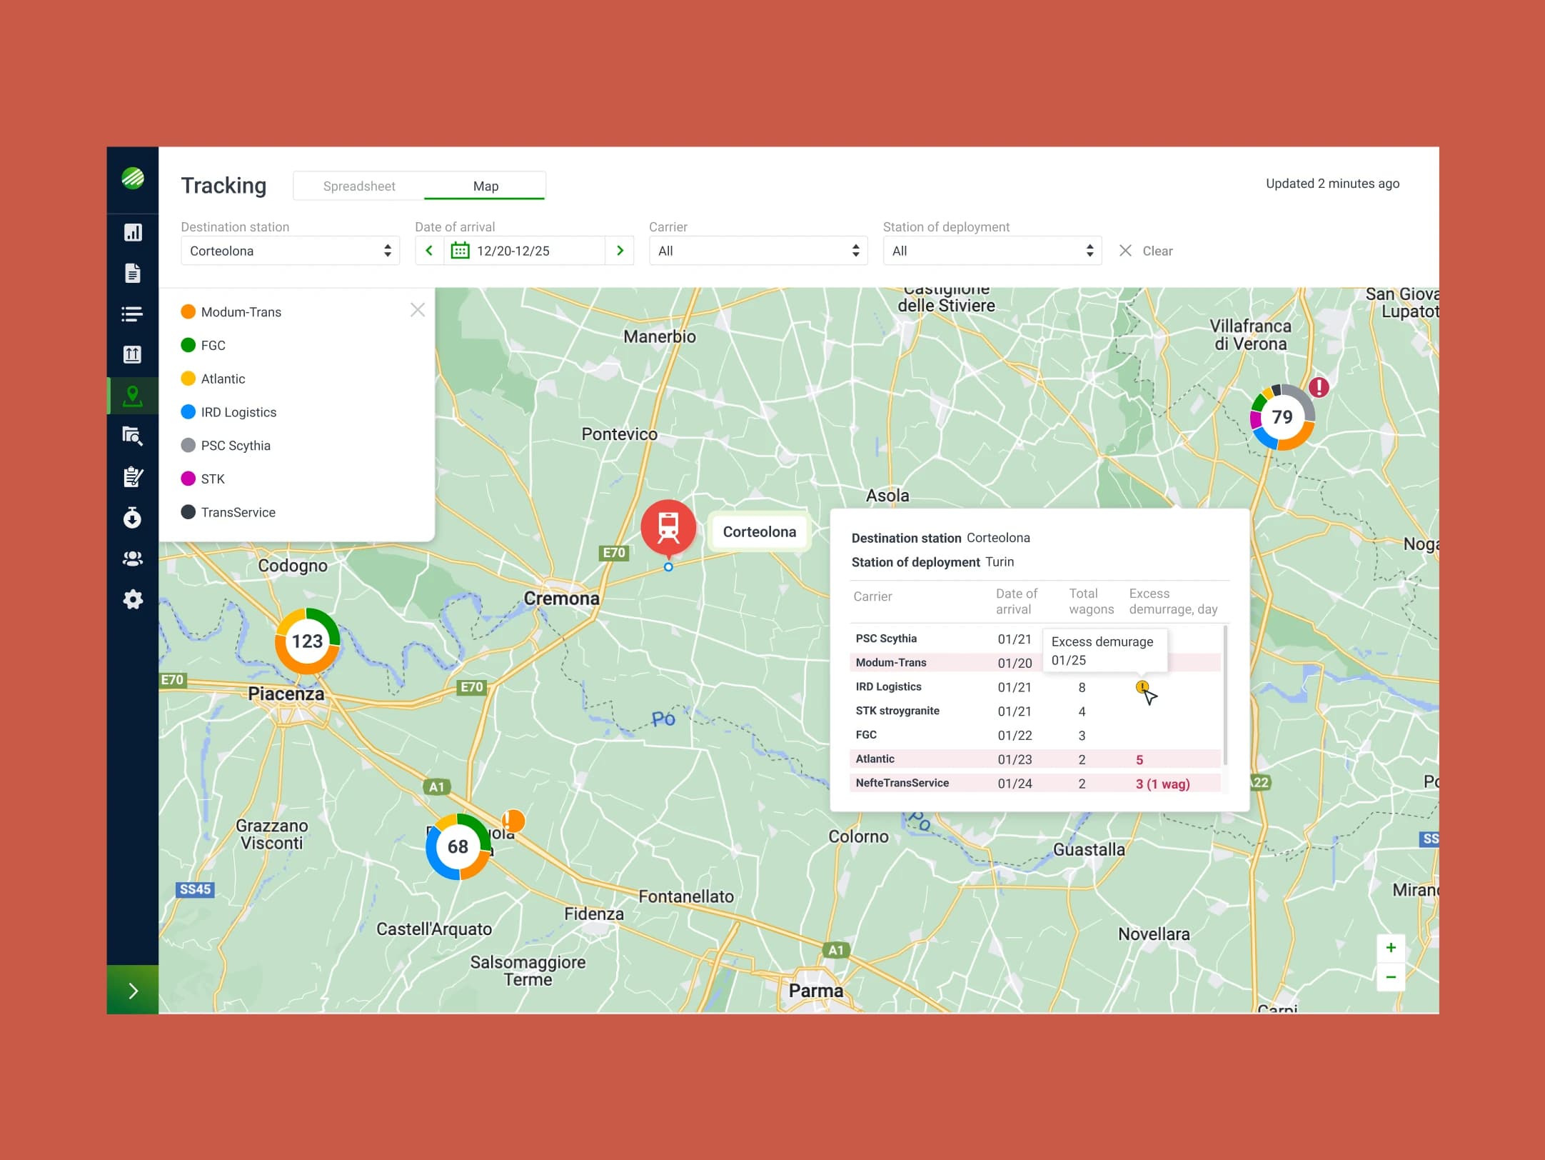Image resolution: width=1545 pixels, height=1160 pixels.
Task: Select the Map tab
Action: [485, 186]
